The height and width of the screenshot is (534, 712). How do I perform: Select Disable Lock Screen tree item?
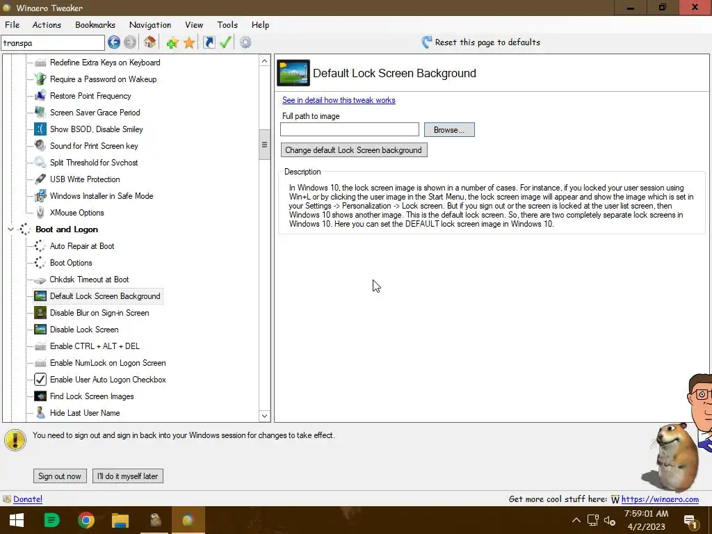84,330
